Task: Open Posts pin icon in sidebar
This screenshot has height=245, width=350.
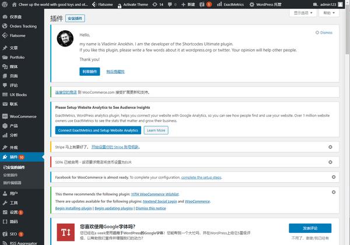Action: tap(5, 48)
